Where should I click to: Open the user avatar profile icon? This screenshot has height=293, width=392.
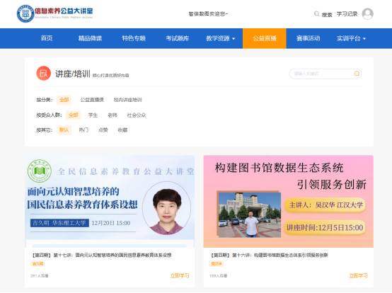point(367,13)
